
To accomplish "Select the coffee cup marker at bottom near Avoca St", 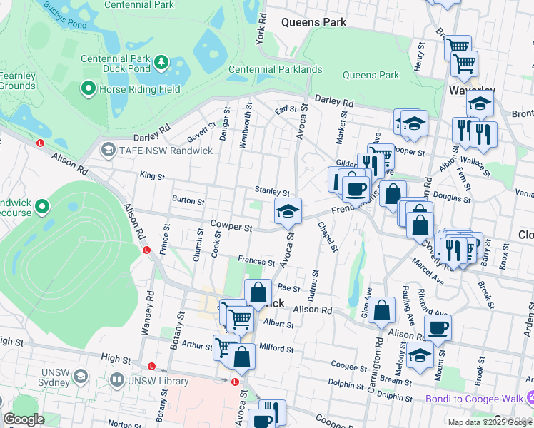I will pos(261,419).
